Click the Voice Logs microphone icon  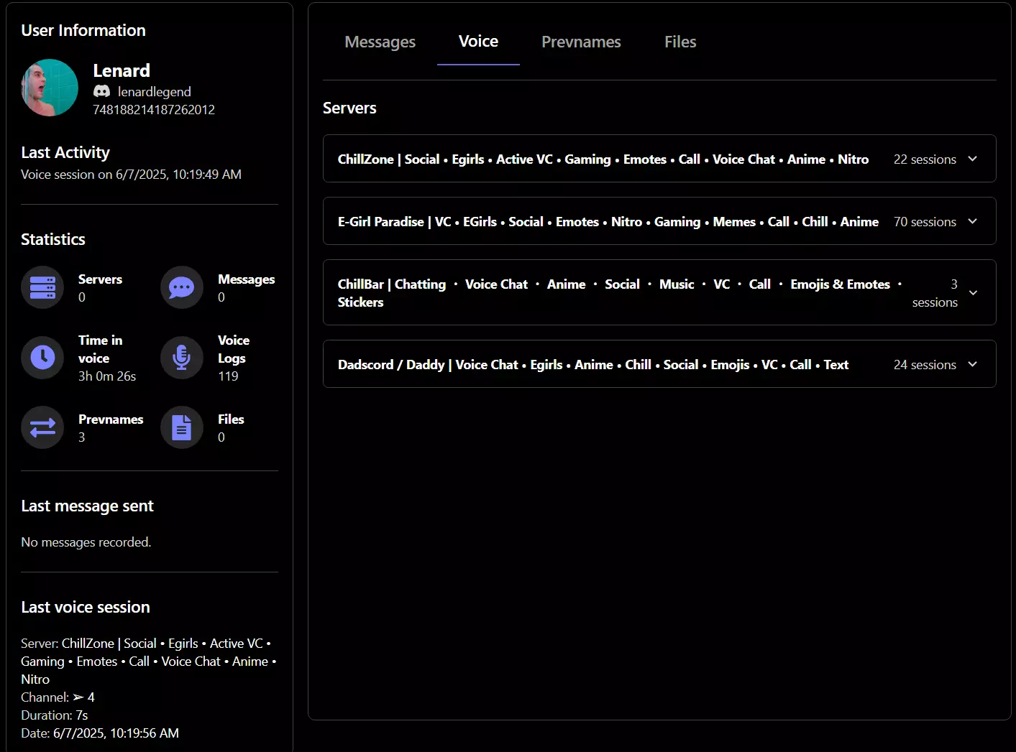click(x=182, y=357)
